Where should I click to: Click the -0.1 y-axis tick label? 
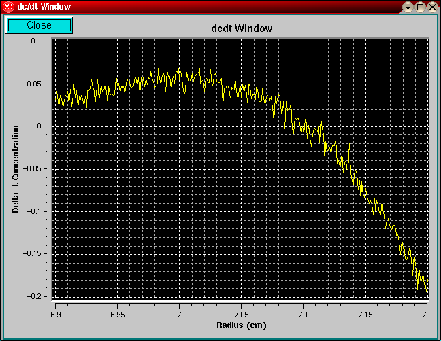click(36, 211)
